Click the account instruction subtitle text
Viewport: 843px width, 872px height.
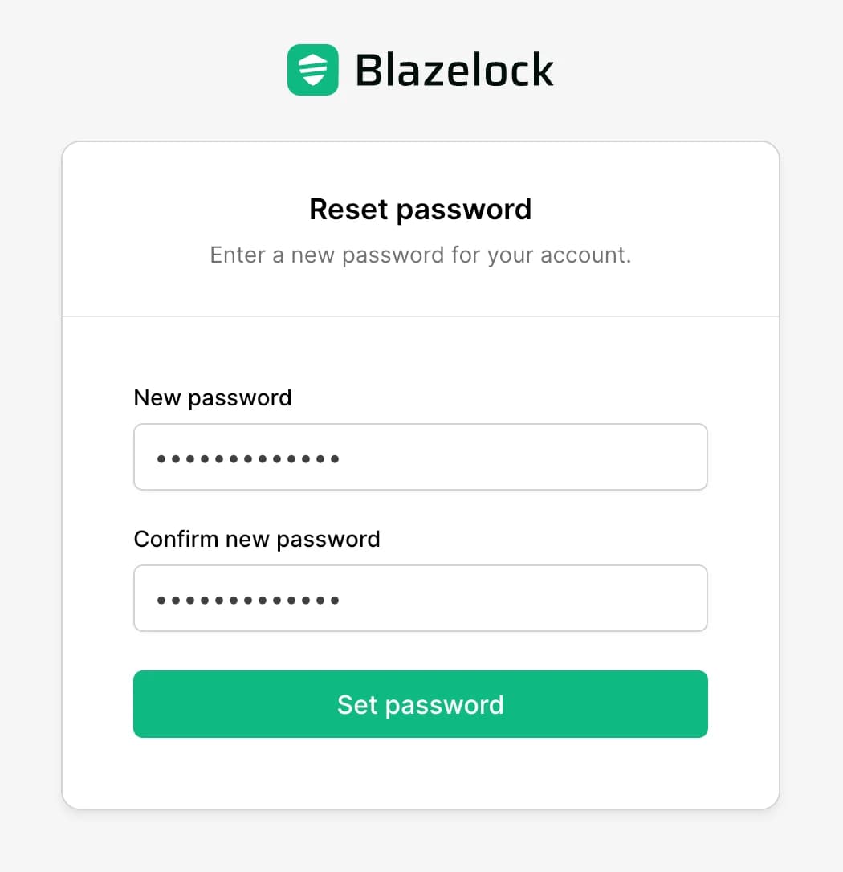(421, 255)
